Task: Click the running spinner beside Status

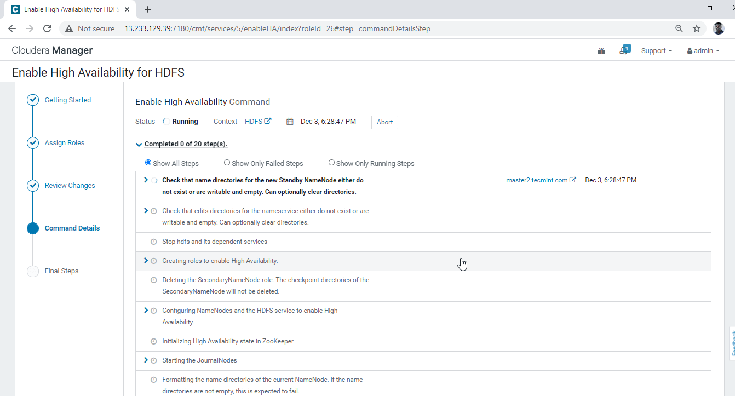Action: click(x=166, y=122)
